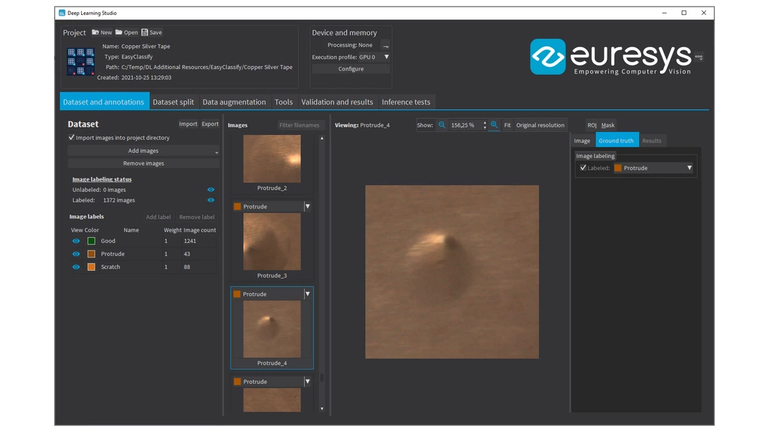Click the orange Protrude color swatch
Image resolution: width=769 pixels, height=432 pixels.
pos(89,253)
